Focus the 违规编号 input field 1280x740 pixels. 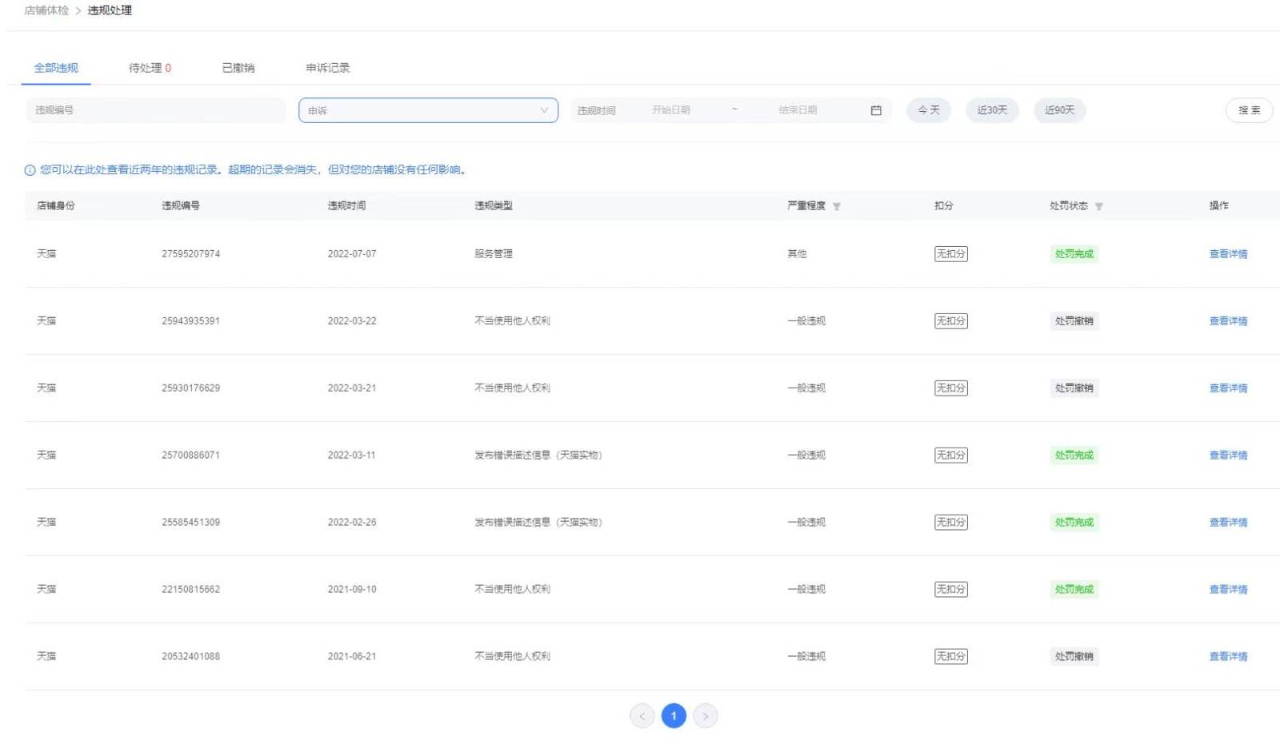(156, 110)
